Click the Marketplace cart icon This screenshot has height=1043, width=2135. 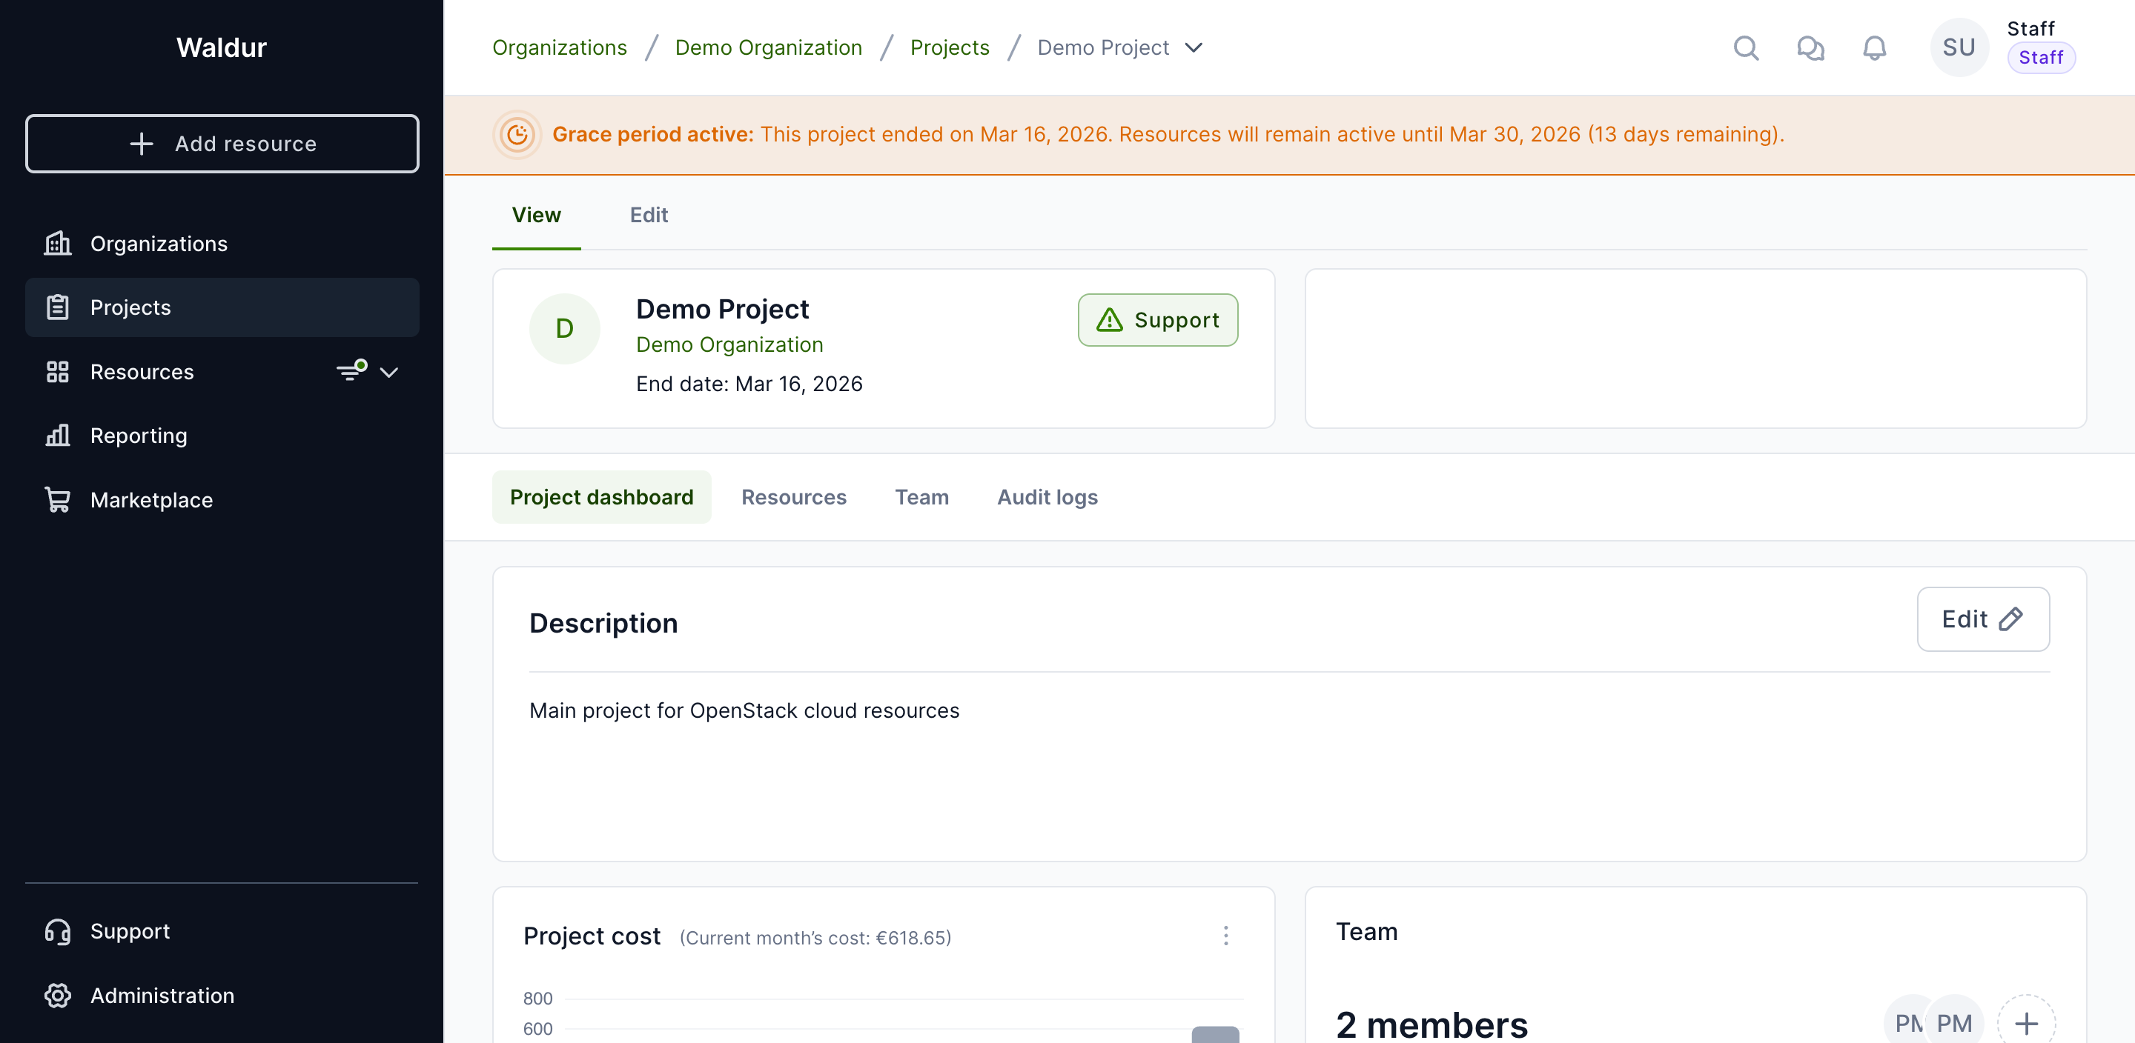pyautogui.click(x=57, y=499)
